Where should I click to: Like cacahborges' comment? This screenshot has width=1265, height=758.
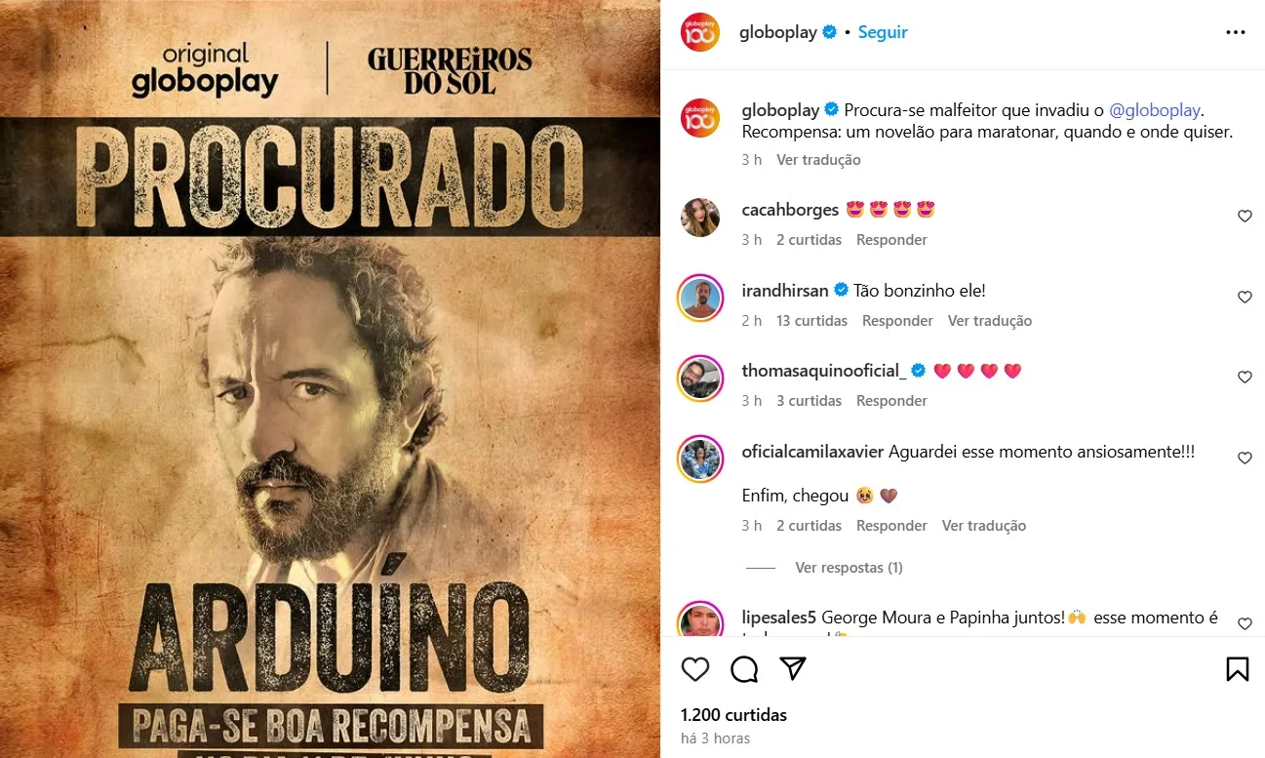pos(1245,217)
